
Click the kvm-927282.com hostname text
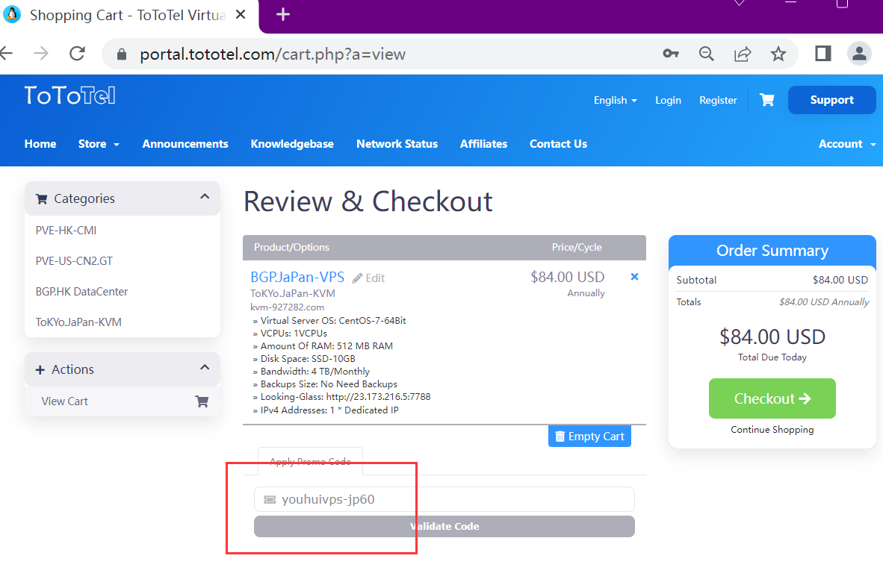(287, 307)
